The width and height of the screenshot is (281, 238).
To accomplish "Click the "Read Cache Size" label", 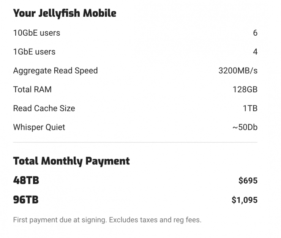I will [x=44, y=108].
